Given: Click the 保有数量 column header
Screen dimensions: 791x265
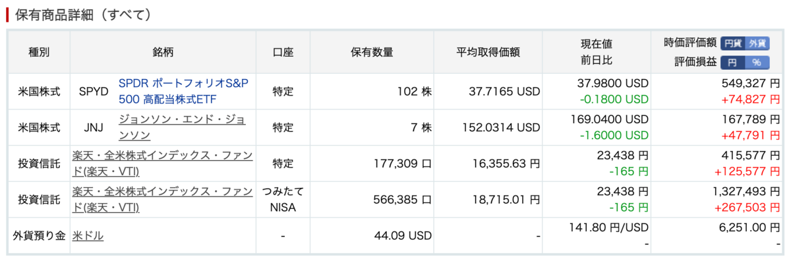Looking at the screenshot, I should click(x=372, y=52).
